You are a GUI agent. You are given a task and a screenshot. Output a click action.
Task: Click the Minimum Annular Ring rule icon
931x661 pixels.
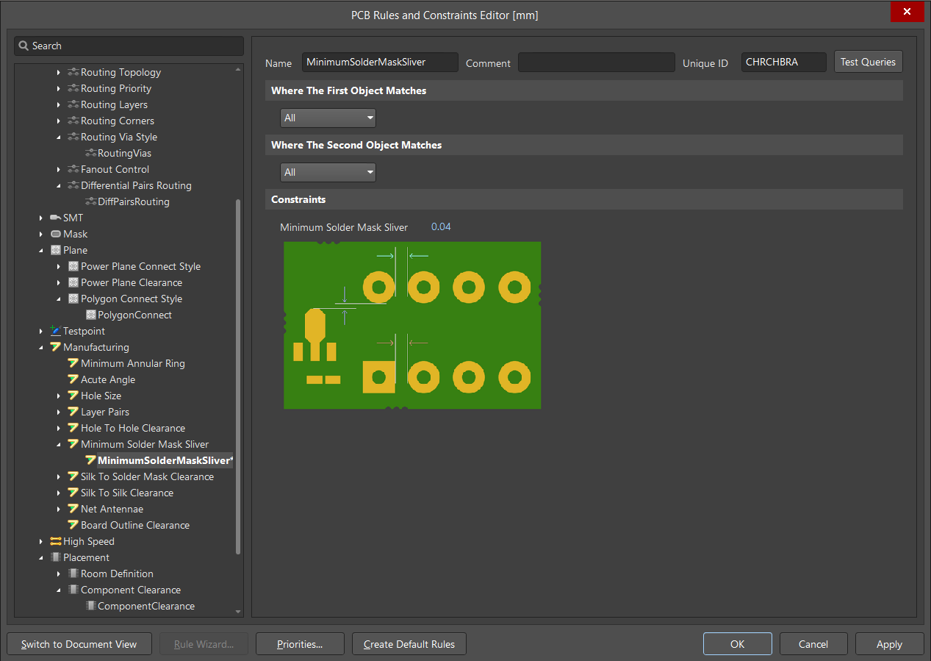click(72, 363)
